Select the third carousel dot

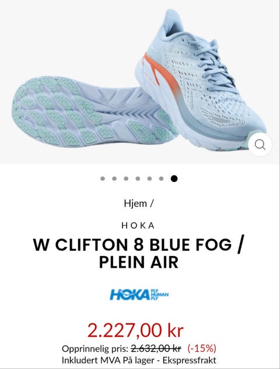(126, 178)
